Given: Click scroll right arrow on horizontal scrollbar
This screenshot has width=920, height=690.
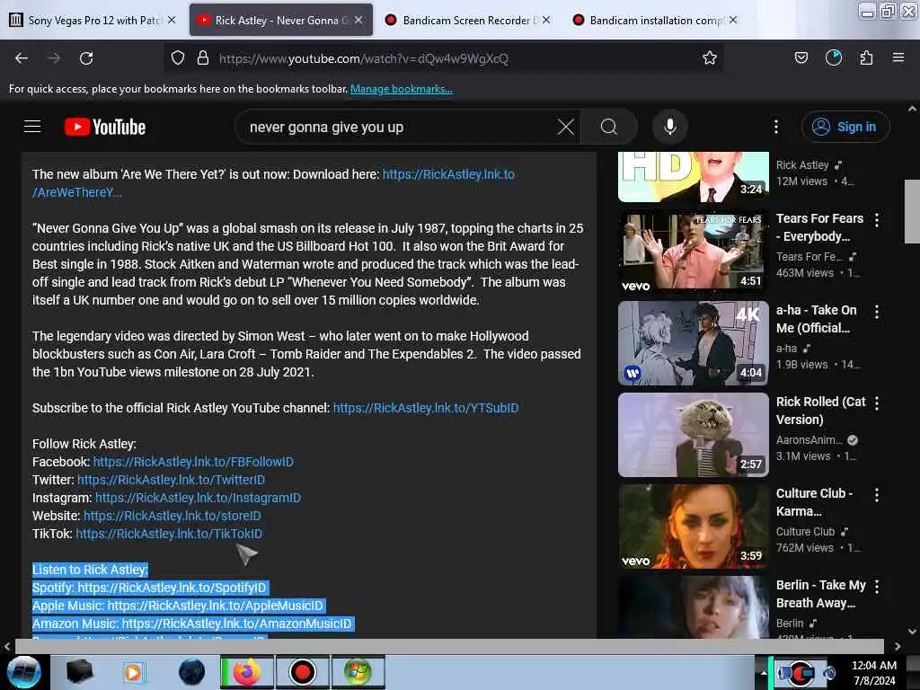Looking at the screenshot, I should (x=898, y=646).
